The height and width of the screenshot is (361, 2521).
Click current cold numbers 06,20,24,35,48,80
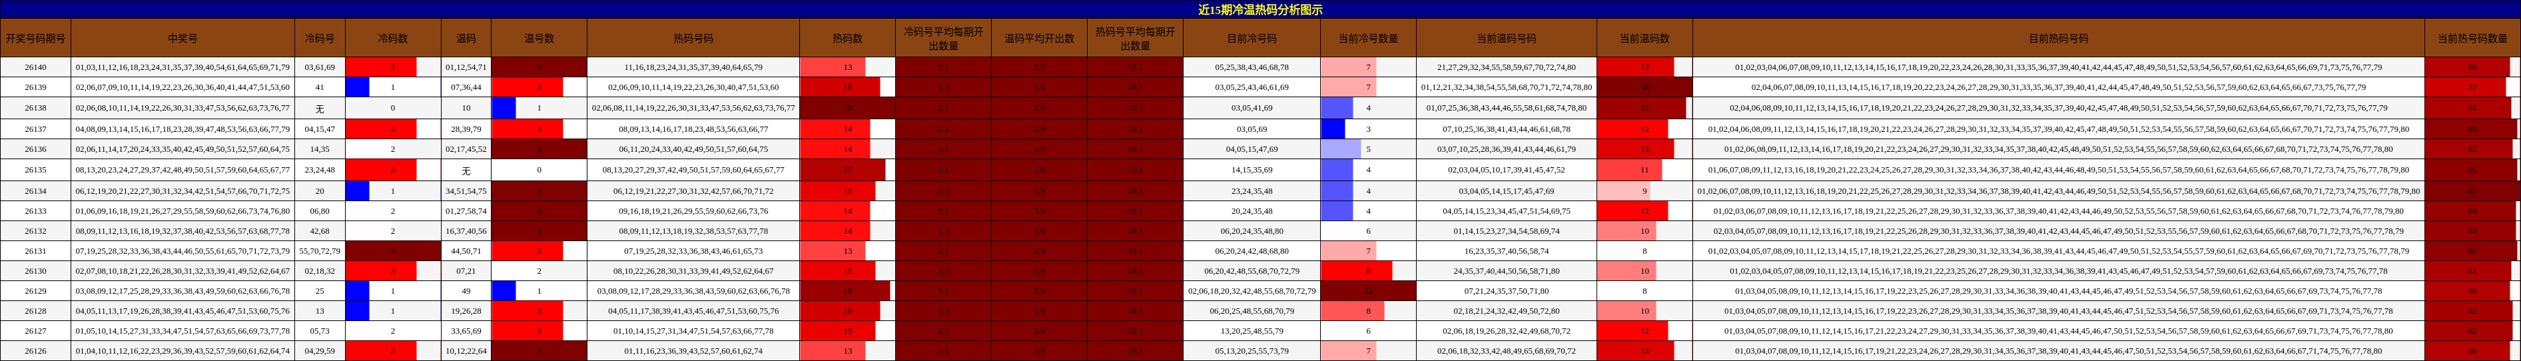tap(1252, 231)
